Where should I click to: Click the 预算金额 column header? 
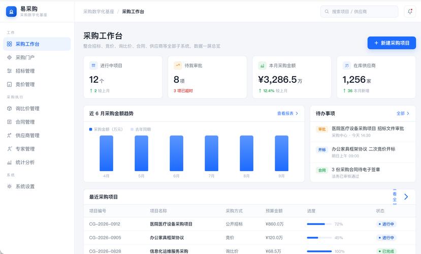274,211
